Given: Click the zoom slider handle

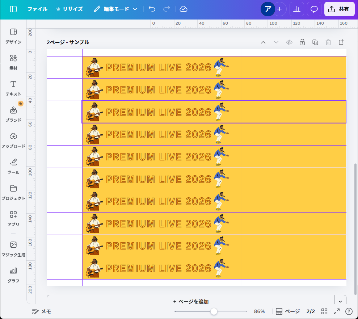Looking at the screenshot, I should [214, 311].
